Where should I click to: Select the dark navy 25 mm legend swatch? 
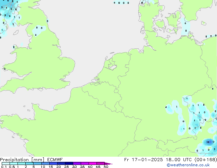[x=69, y=164]
